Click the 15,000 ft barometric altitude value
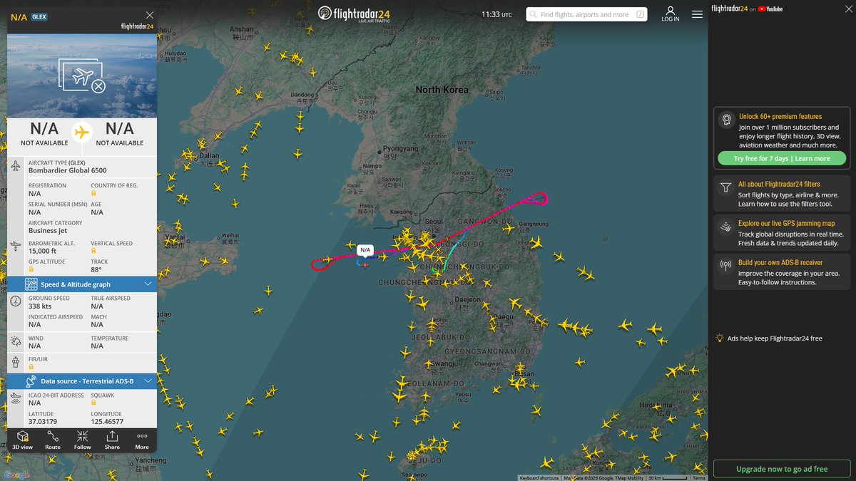 [x=42, y=251]
